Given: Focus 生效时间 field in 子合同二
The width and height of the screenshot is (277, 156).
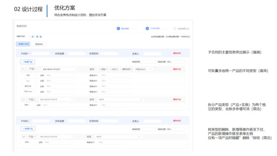Looking at the screenshot, I should (109, 121).
